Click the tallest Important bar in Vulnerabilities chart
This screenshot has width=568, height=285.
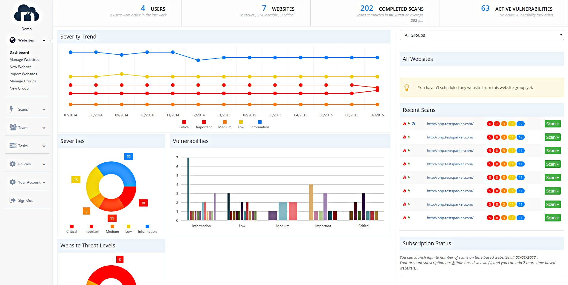pyautogui.click(x=311, y=202)
